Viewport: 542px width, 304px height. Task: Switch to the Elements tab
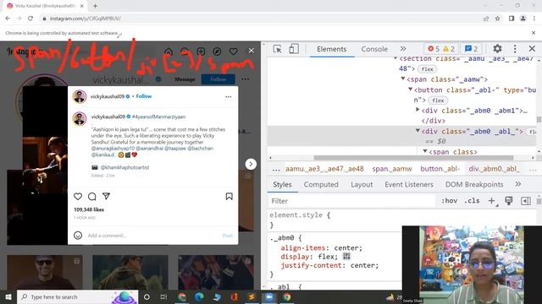click(331, 49)
